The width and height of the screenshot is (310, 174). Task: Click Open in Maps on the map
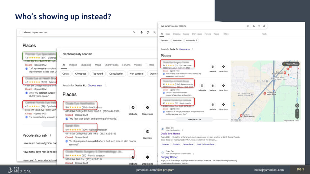pos(291,64)
